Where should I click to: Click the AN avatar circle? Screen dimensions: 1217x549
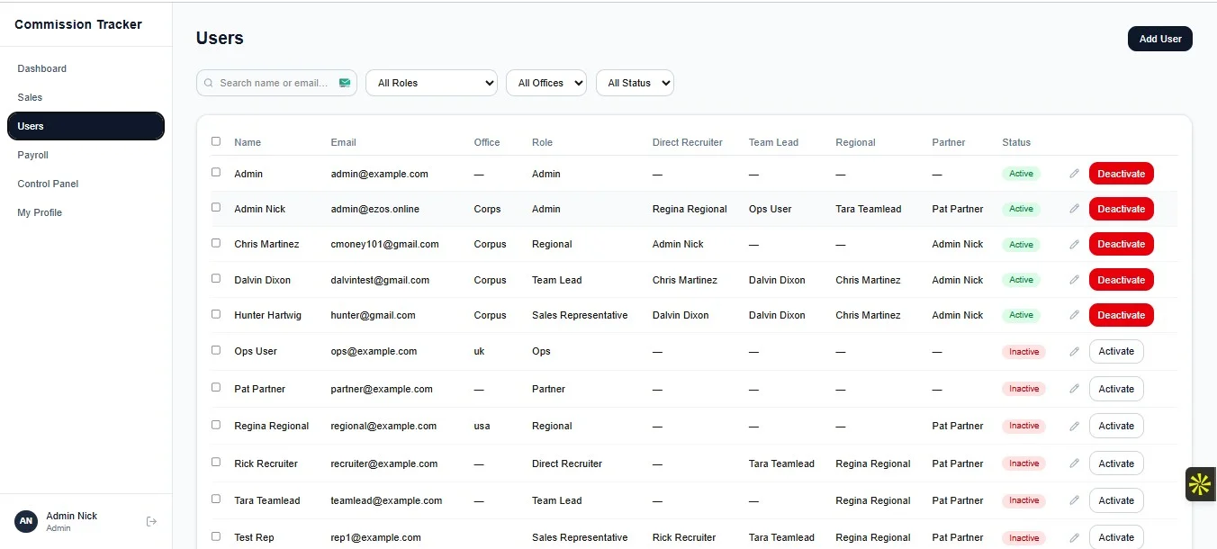point(26,521)
